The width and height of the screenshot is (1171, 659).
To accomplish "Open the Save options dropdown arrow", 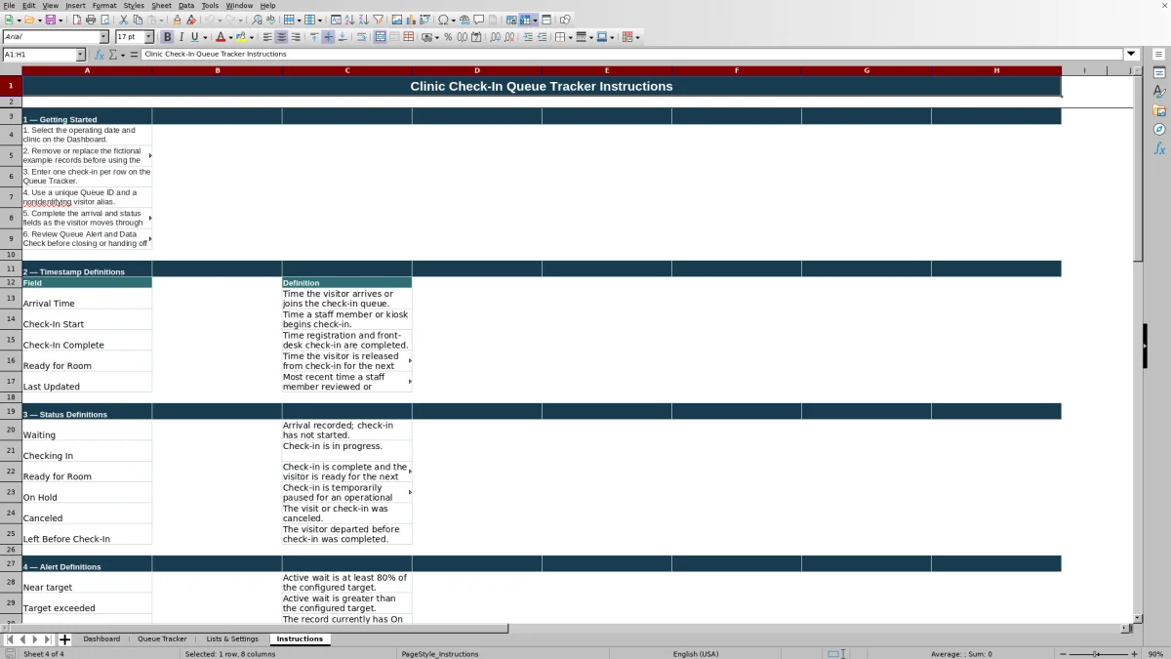I will pyautogui.click(x=61, y=20).
